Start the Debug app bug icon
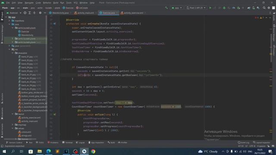Viewport: 276px width, 155px height. click(224, 8)
